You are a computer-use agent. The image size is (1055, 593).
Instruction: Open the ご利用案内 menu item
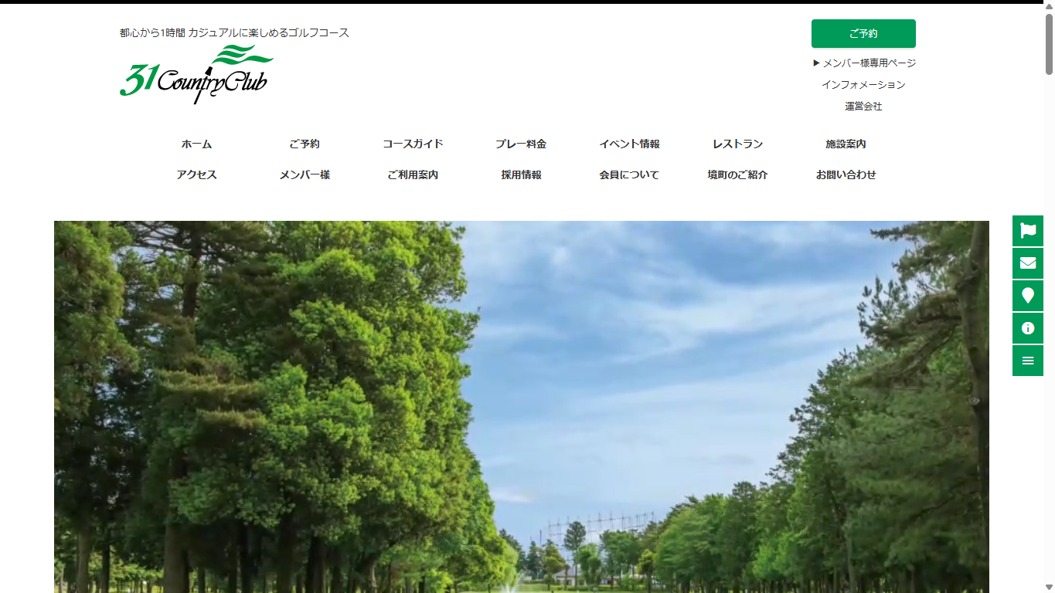(413, 175)
